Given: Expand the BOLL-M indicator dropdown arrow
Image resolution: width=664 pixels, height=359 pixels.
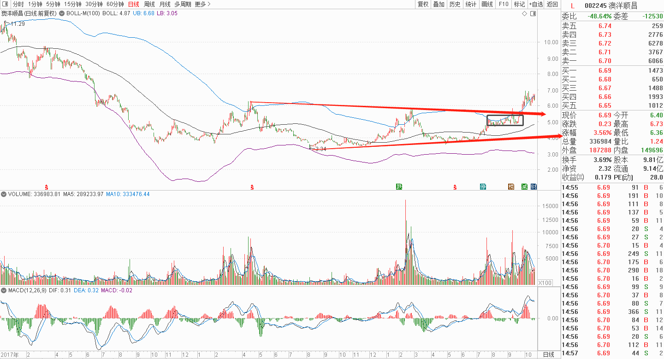Looking at the screenshot, I should click(62, 13).
